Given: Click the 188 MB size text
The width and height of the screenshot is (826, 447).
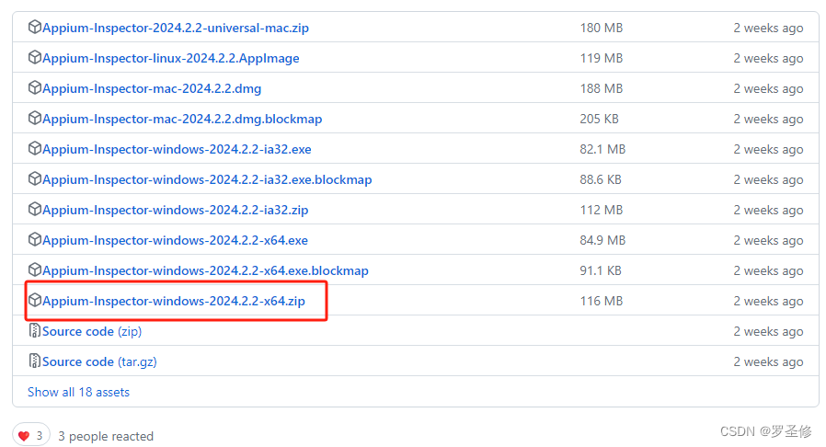Looking at the screenshot, I should pyautogui.click(x=602, y=89).
